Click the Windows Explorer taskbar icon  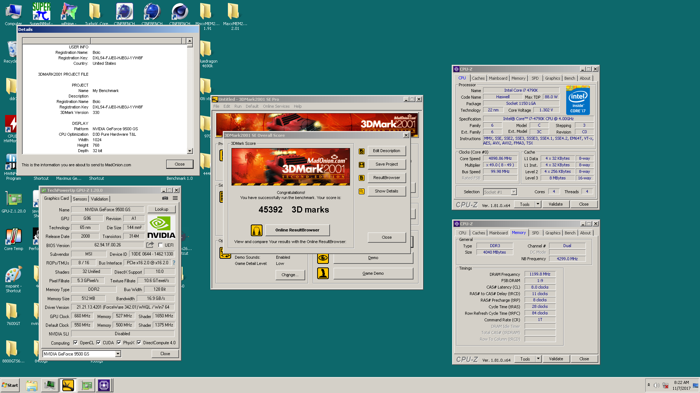pos(32,385)
